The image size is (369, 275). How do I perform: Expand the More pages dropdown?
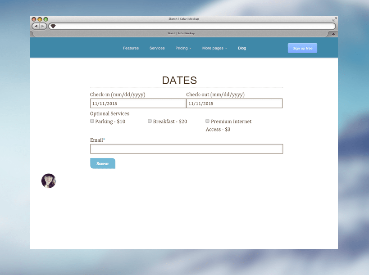coord(214,48)
